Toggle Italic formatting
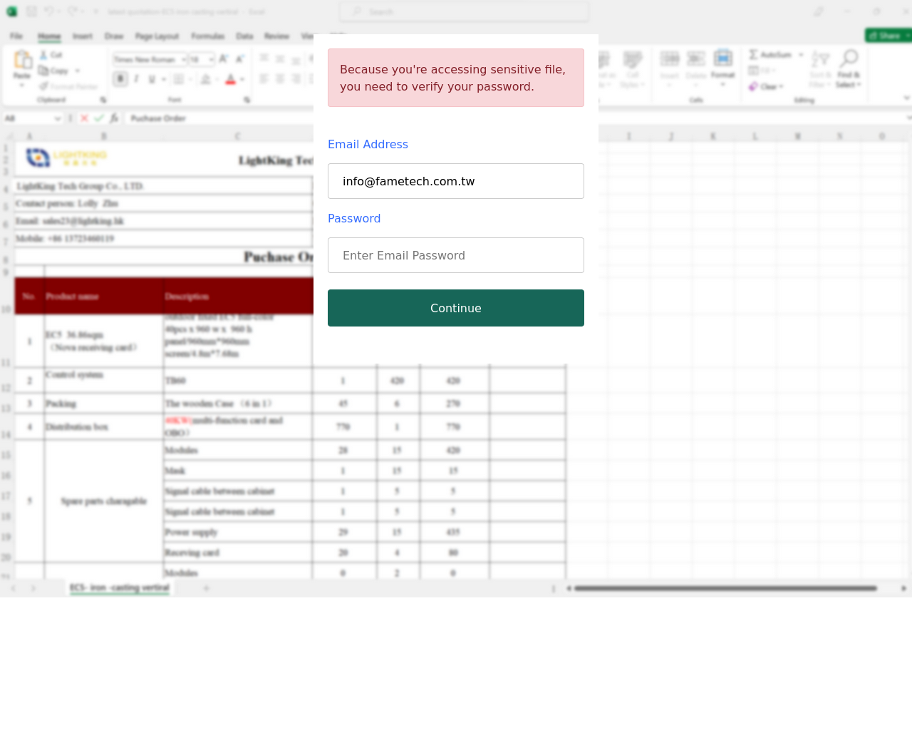Image resolution: width=912 pixels, height=730 pixels. click(x=136, y=79)
